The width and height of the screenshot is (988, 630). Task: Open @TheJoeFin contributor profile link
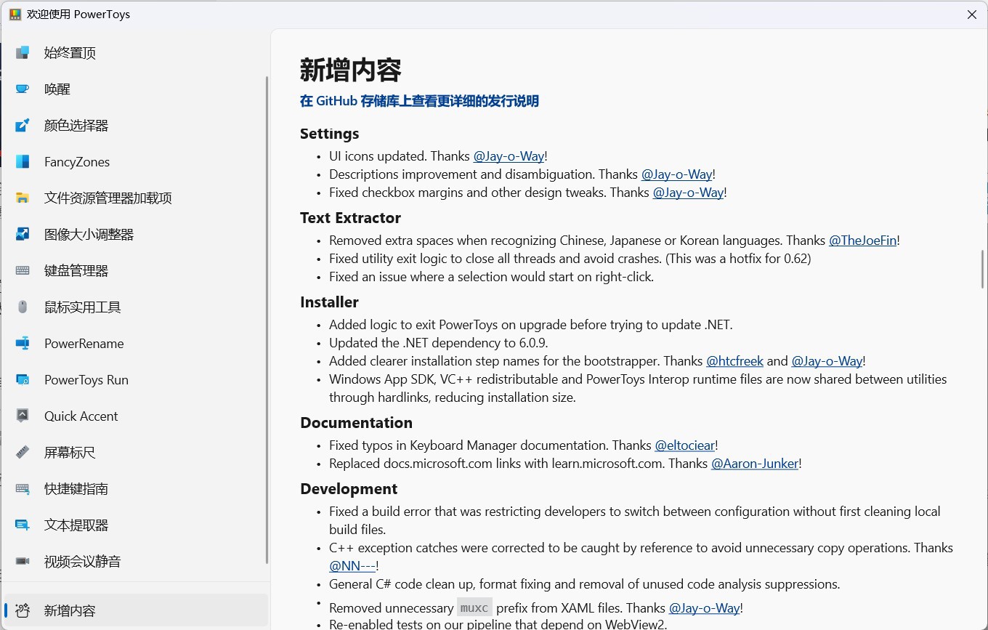[863, 240]
